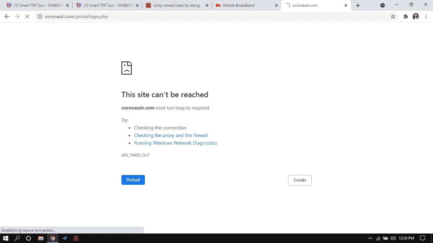Open the Chrome three-dot menu
The image size is (433, 243).
coord(426,16)
